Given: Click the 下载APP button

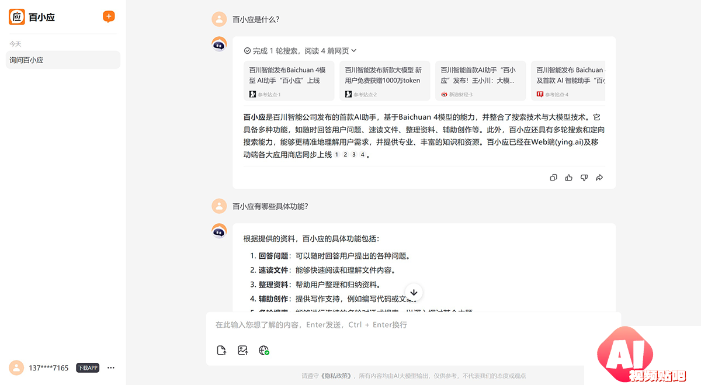Looking at the screenshot, I should pos(88,367).
